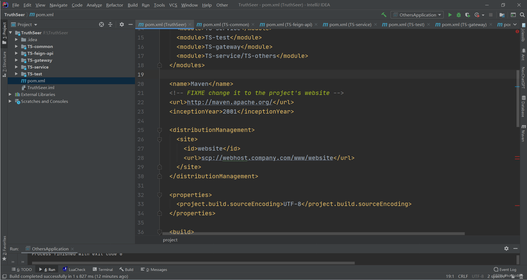Expand the TS-feign-api module

(x=16, y=53)
